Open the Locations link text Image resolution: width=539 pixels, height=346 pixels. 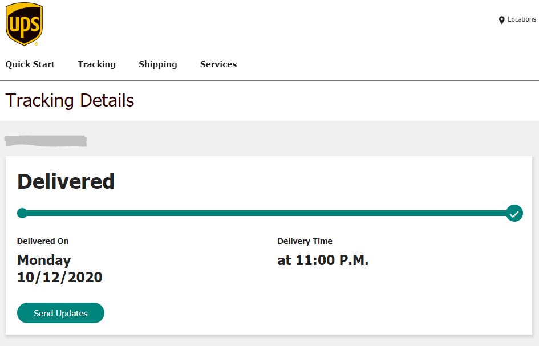521,19
